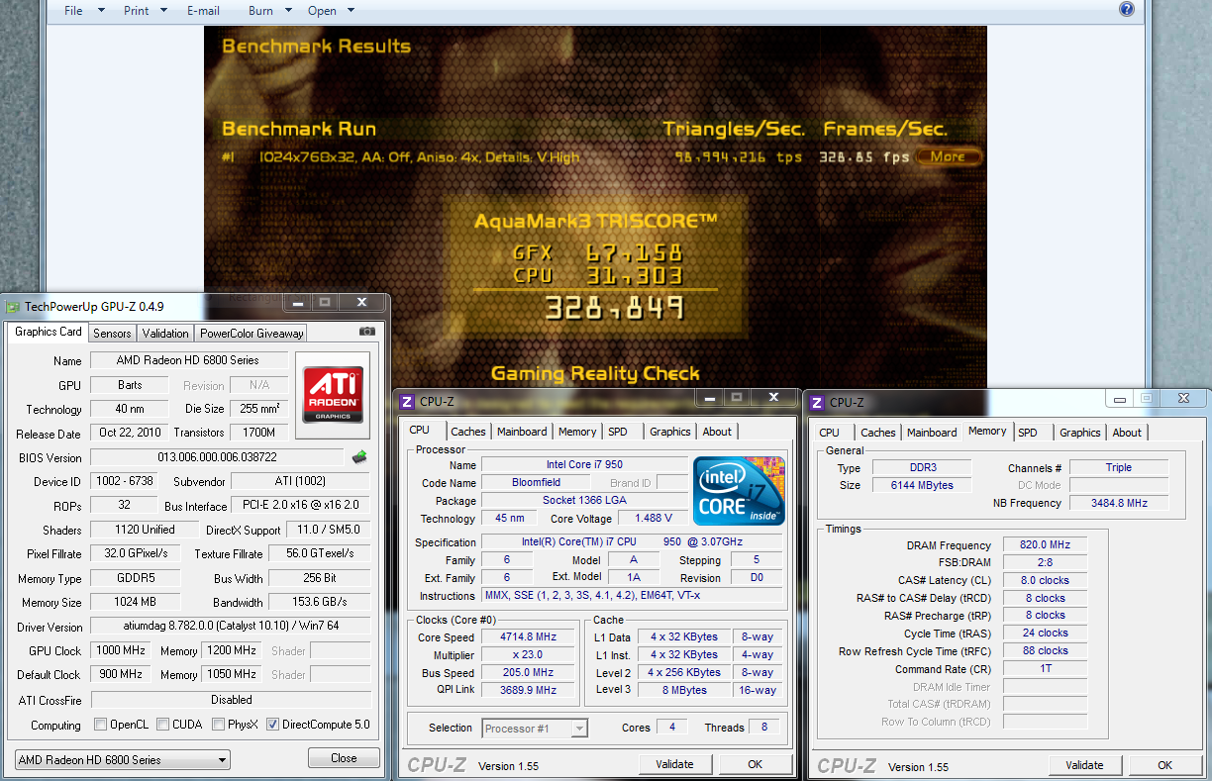Click the QPI Link 3689.9 MHz value

529,690
